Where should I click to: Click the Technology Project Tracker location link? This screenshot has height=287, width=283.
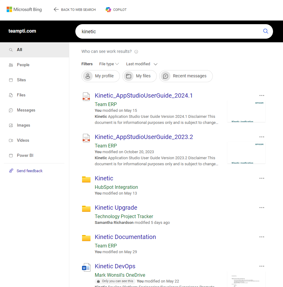[124, 216]
